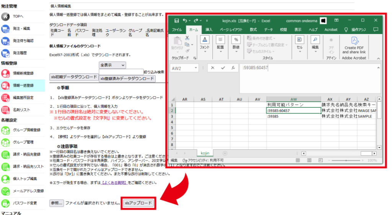Open the TOPへ home icon in sidebar

(x=5, y=17)
